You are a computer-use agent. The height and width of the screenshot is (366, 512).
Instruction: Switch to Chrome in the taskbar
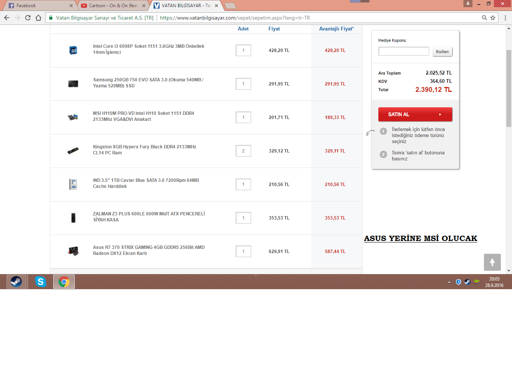point(64,282)
